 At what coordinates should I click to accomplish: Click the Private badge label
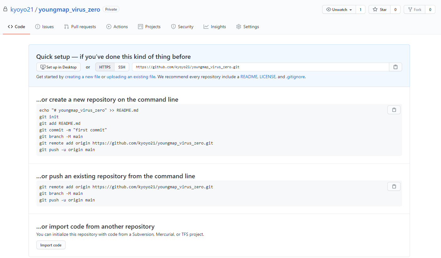click(x=111, y=9)
